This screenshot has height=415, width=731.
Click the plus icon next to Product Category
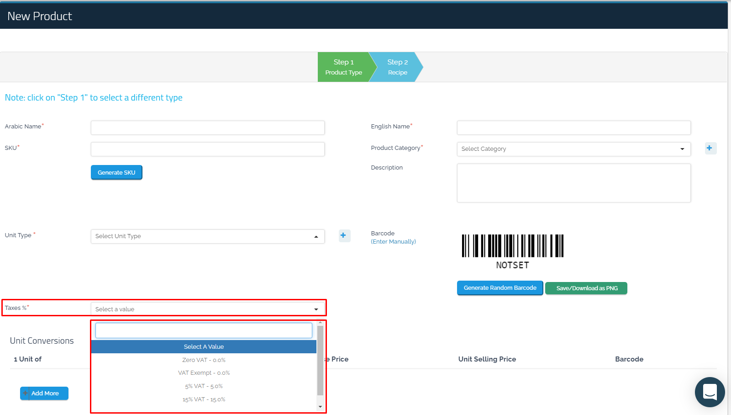tap(710, 148)
